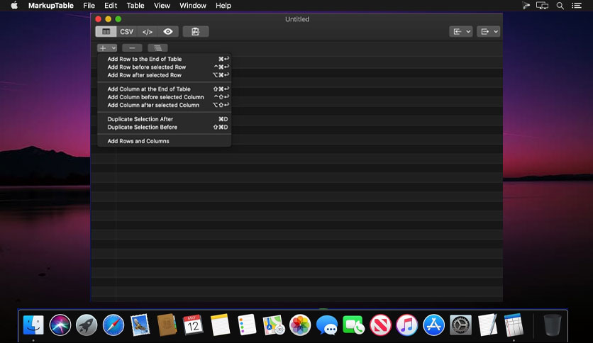Open the File menu

(89, 6)
